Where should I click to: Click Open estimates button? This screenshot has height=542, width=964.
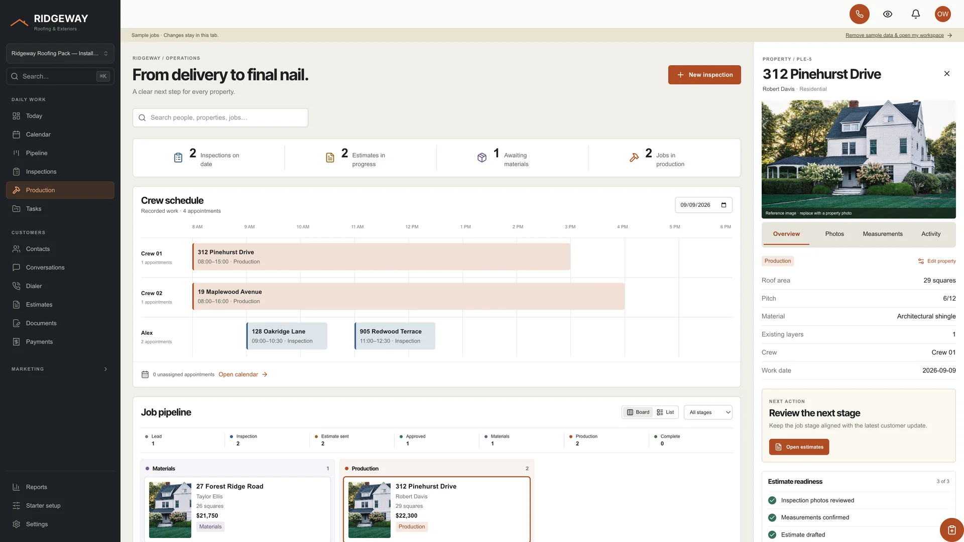799,447
